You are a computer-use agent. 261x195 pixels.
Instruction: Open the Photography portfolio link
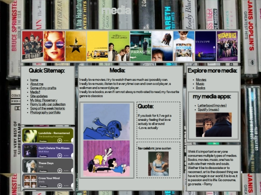coord(45,112)
